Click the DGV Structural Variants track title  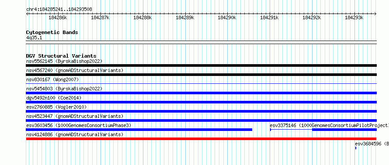pos(61,56)
